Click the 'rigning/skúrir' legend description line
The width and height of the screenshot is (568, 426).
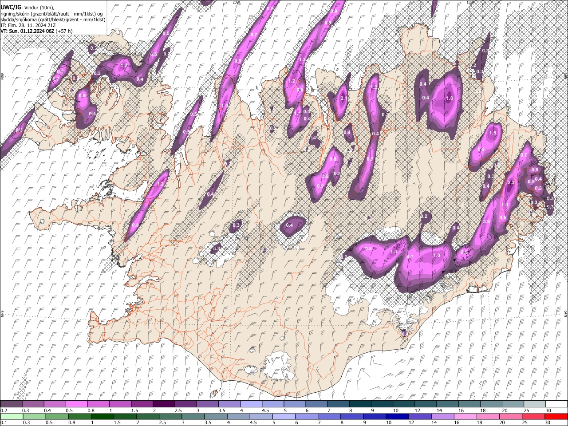(x=51, y=14)
